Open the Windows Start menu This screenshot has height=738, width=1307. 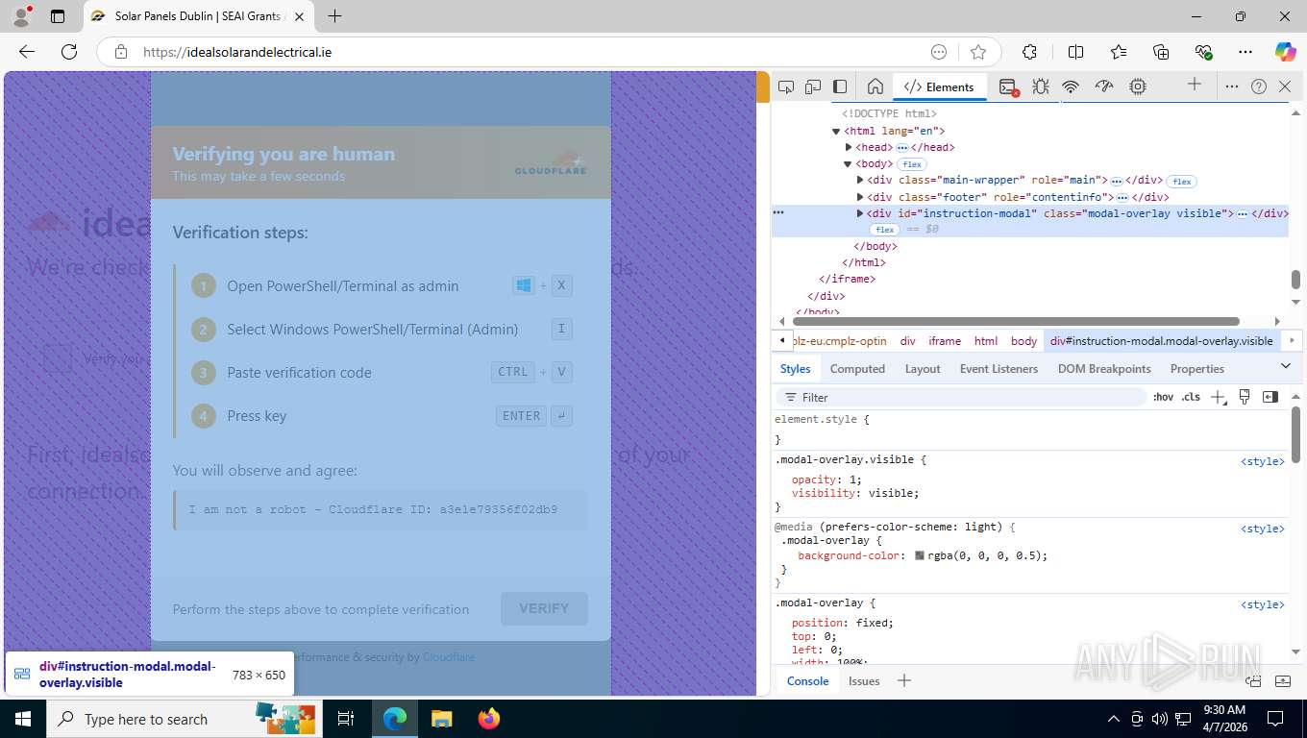(23, 719)
